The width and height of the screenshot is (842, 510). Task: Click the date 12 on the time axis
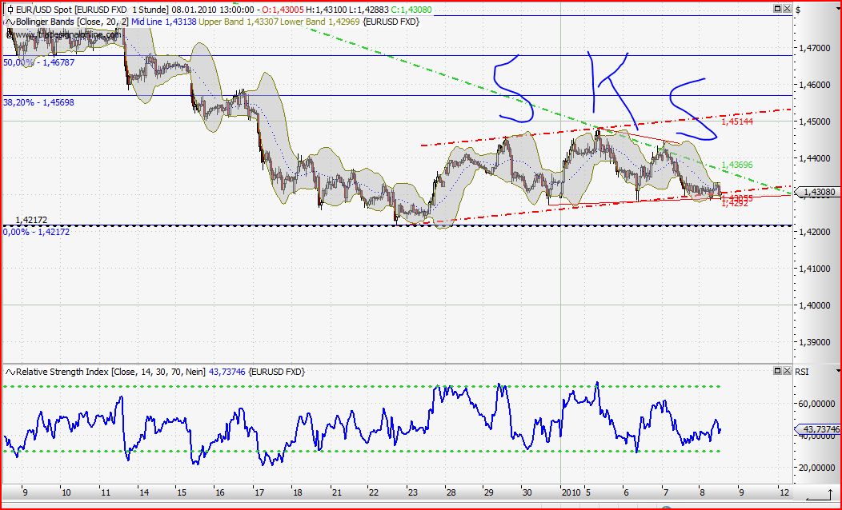click(x=784, y=492)
